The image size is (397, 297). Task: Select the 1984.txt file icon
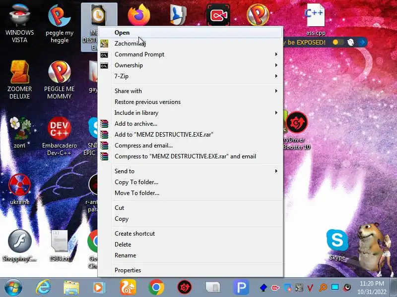coord(59,246)
